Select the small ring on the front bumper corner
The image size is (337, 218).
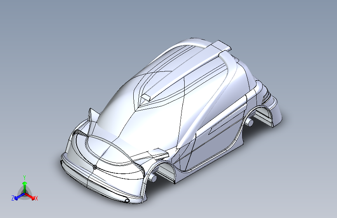coord(127,201)
